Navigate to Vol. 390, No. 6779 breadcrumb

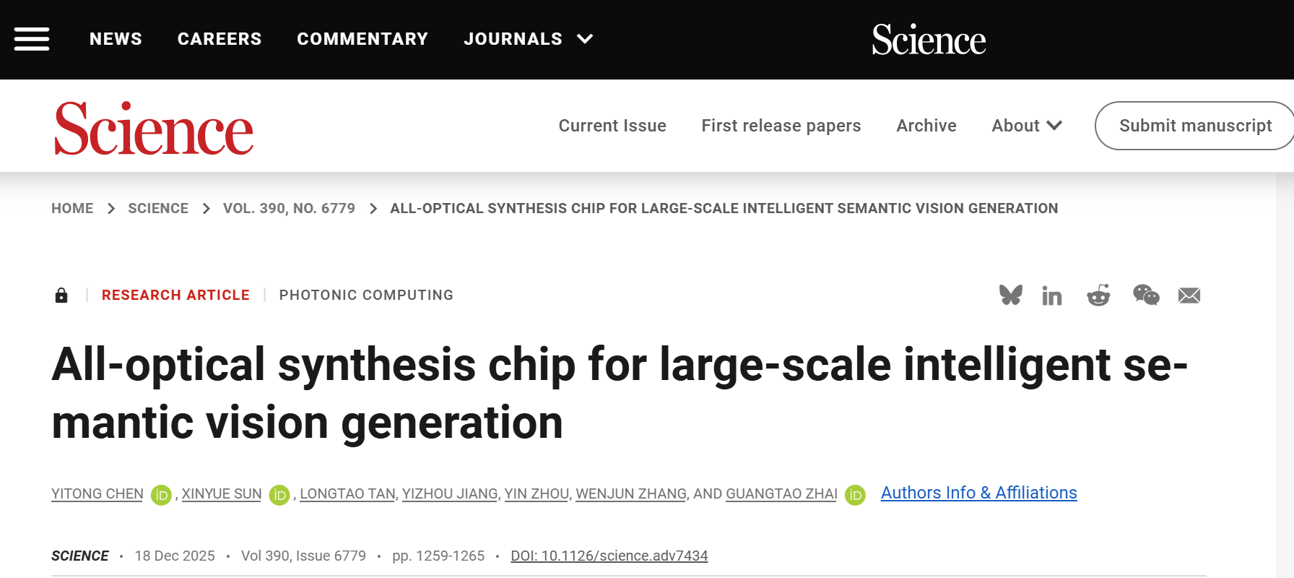pos(289,209)
